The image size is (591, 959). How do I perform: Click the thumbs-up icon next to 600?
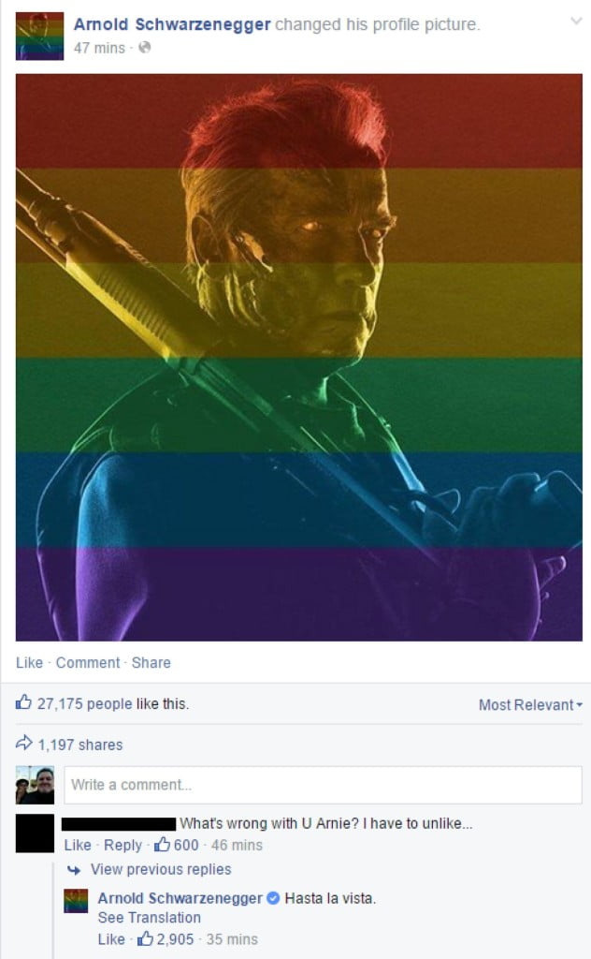coord(162,845)
